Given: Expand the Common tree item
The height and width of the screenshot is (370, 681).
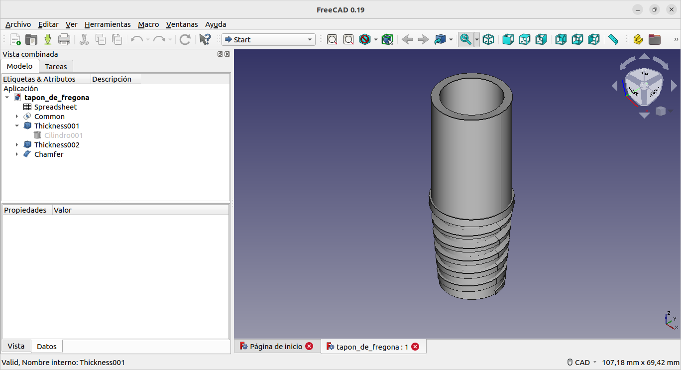Looking at the screenshot, I should [x=17, y=117].
